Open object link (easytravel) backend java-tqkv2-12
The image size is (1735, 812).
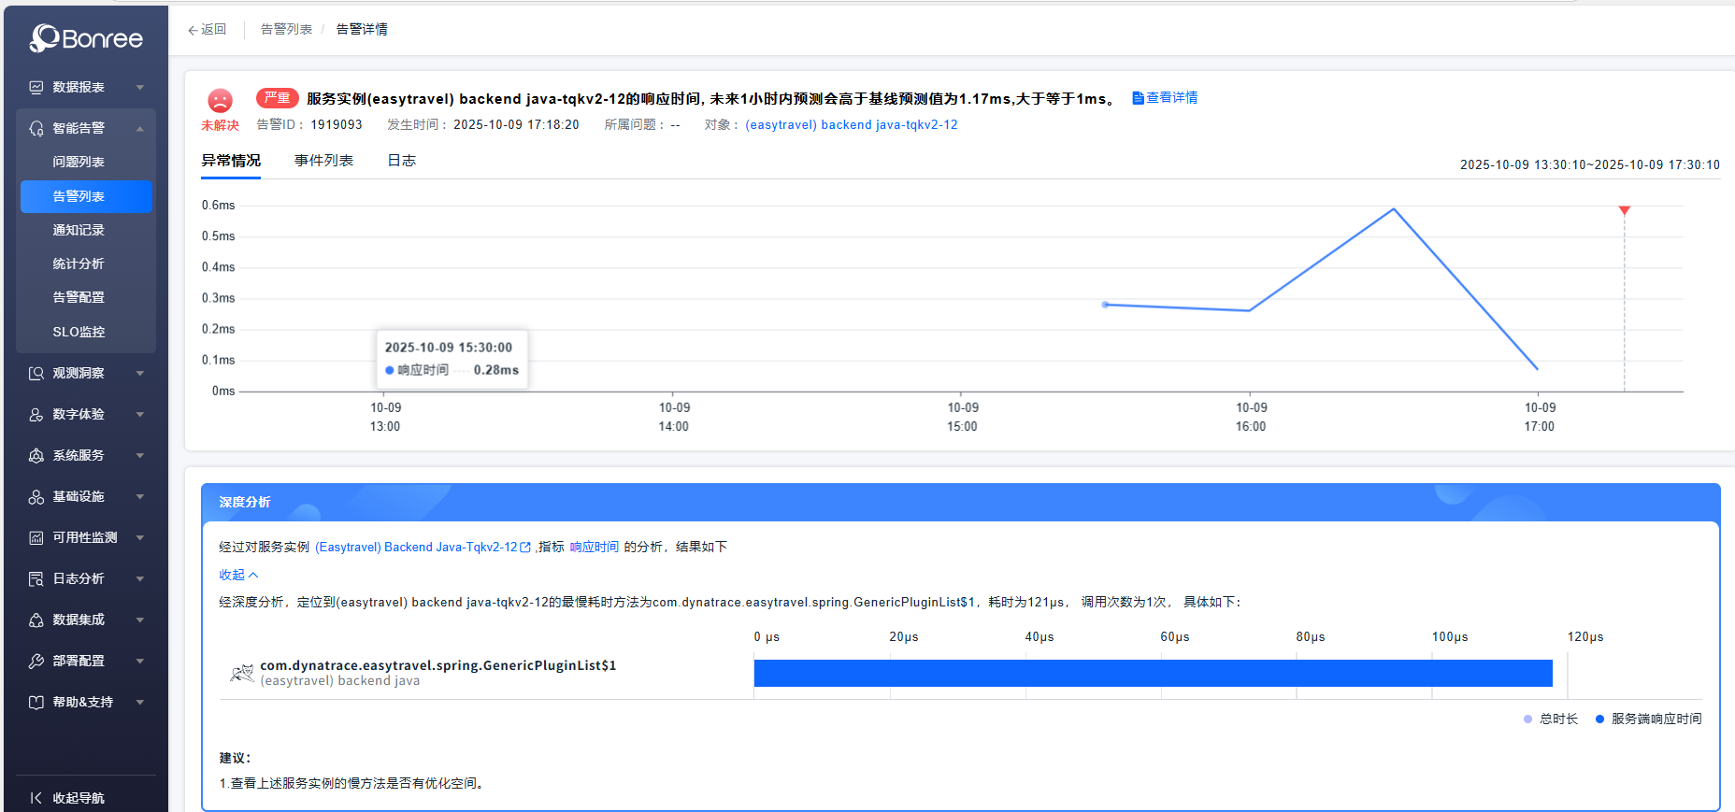[851, 125]
